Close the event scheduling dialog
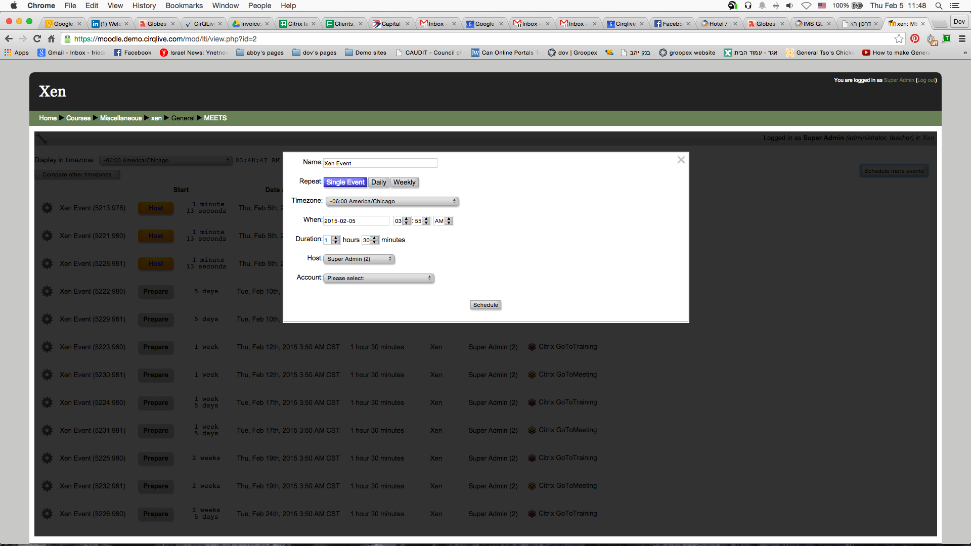Viewport: 971px width, 546px height. coord(681,160)
